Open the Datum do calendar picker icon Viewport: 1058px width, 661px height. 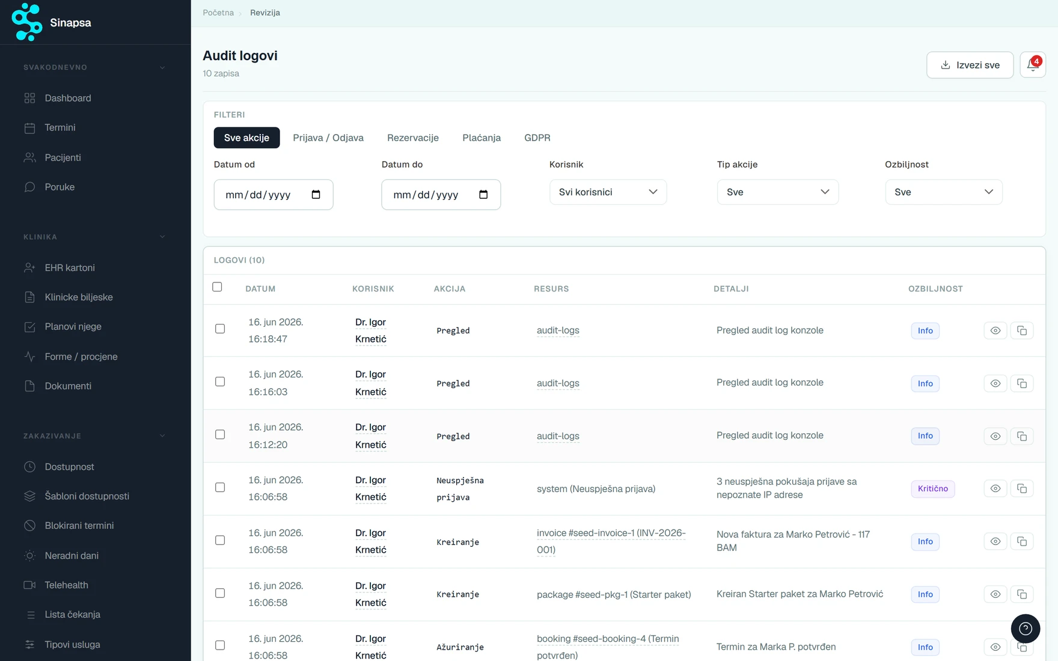coord(483,195)
